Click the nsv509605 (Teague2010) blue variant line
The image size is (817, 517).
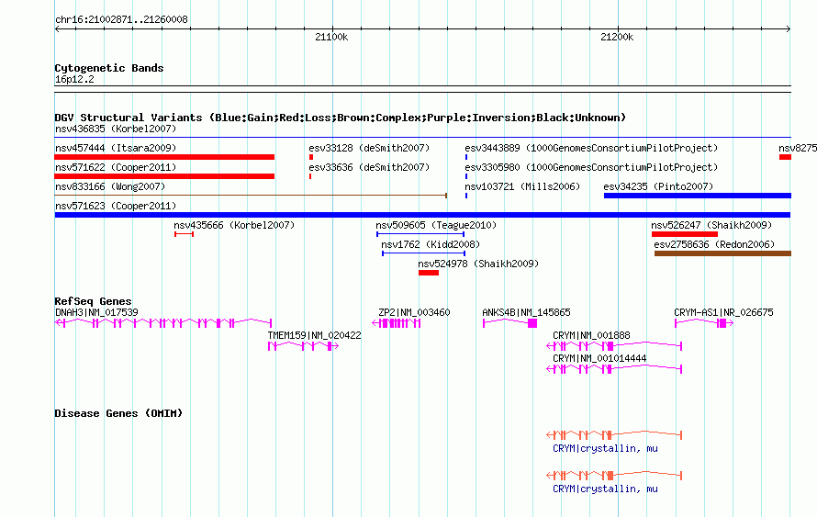coord(420,234)
